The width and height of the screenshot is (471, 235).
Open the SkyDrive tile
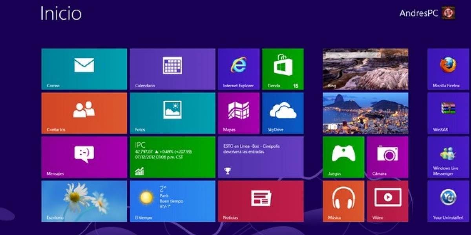(283, 113)
